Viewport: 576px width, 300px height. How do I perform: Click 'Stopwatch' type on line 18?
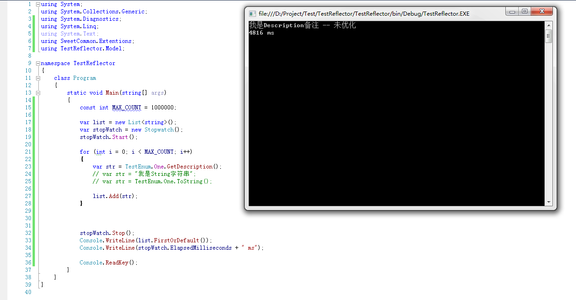tap(159, 130)
